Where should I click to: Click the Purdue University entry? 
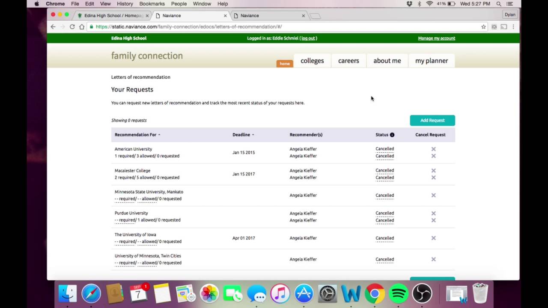(131, 213)
